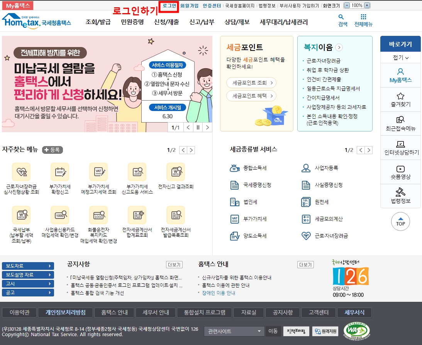Expand 보도설명 자료 menu arrow
The image size is (422, 345).
click(50, 274)
